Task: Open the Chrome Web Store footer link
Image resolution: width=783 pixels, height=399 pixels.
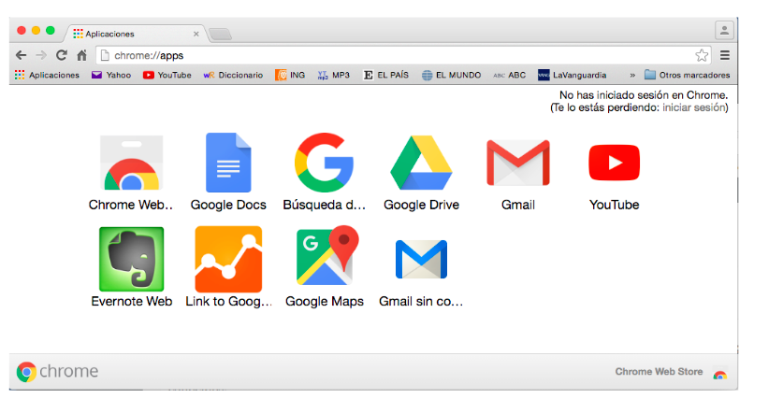Action: 671,372
